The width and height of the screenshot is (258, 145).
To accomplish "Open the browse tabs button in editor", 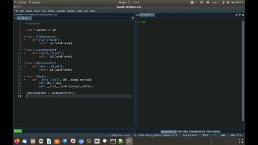I will (x=15, y=18).
